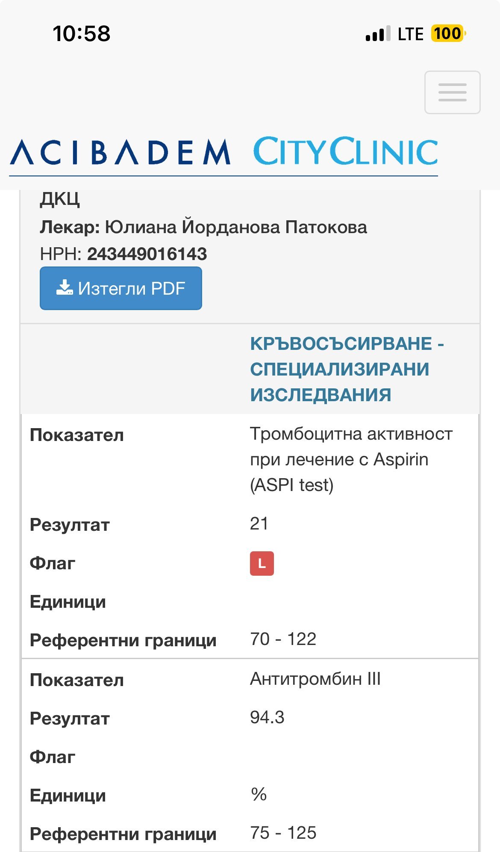
Task: Tap the cellular signal strength bars
Action: [x=378, y=34]
